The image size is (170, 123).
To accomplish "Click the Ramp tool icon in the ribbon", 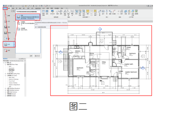I will click(x=57, y=11).
